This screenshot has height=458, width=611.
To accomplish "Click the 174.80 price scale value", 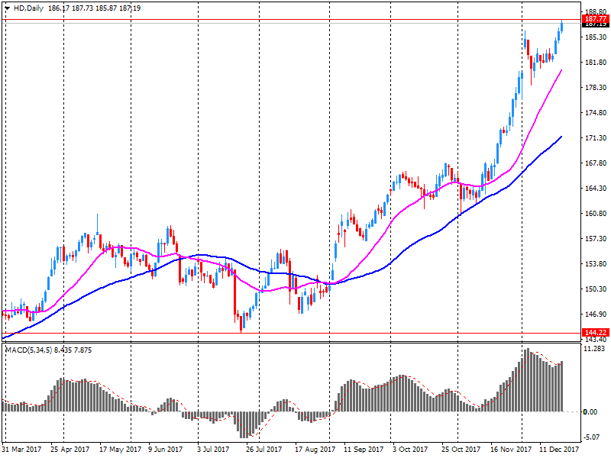I will [596, 113].
